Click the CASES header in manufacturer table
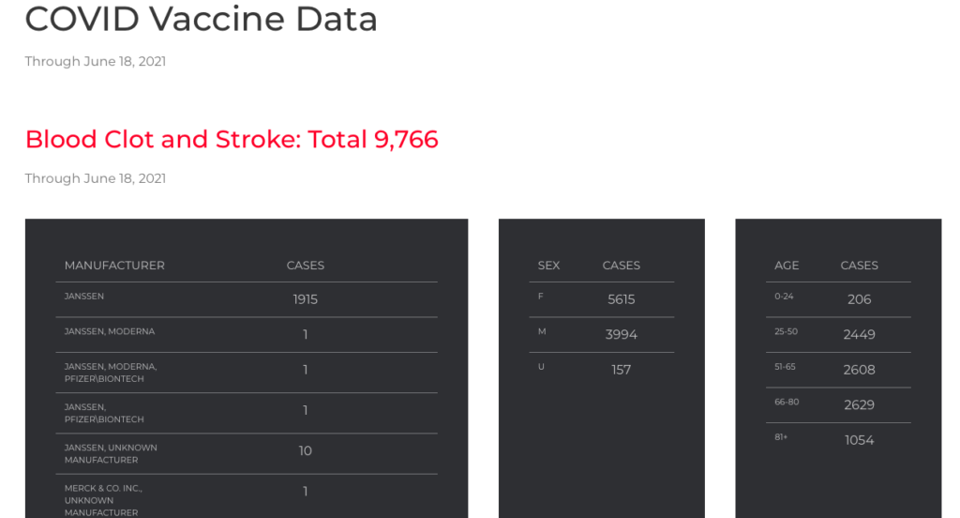 305,266
